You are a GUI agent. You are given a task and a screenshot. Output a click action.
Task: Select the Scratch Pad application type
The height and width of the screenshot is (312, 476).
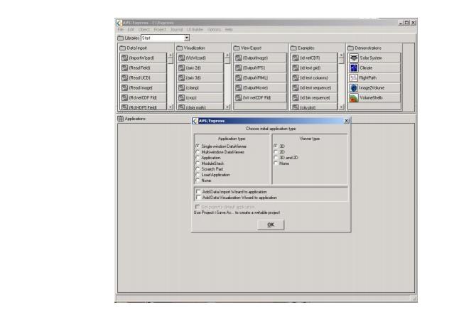point(198,168)
